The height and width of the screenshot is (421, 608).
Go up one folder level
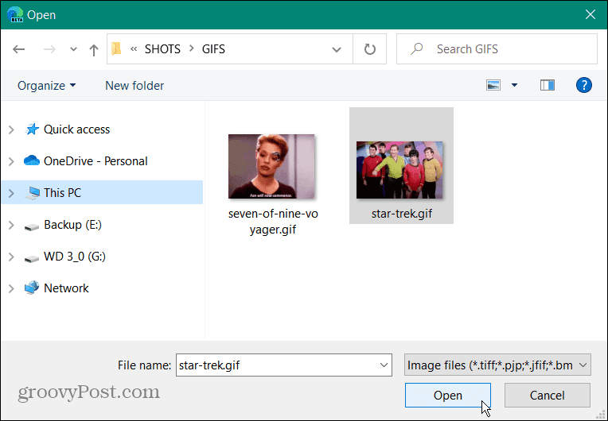(93, 49)
